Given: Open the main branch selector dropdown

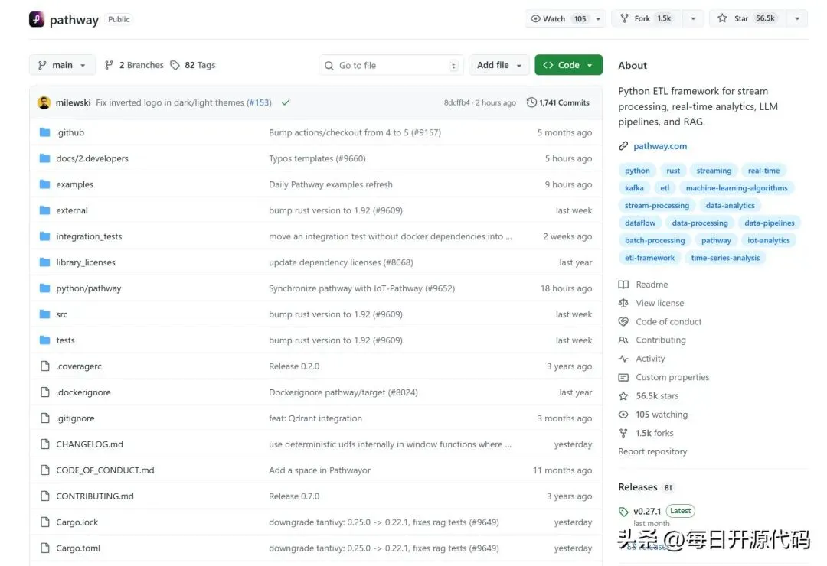Looking at the screenshot, I should coord(62,65).
